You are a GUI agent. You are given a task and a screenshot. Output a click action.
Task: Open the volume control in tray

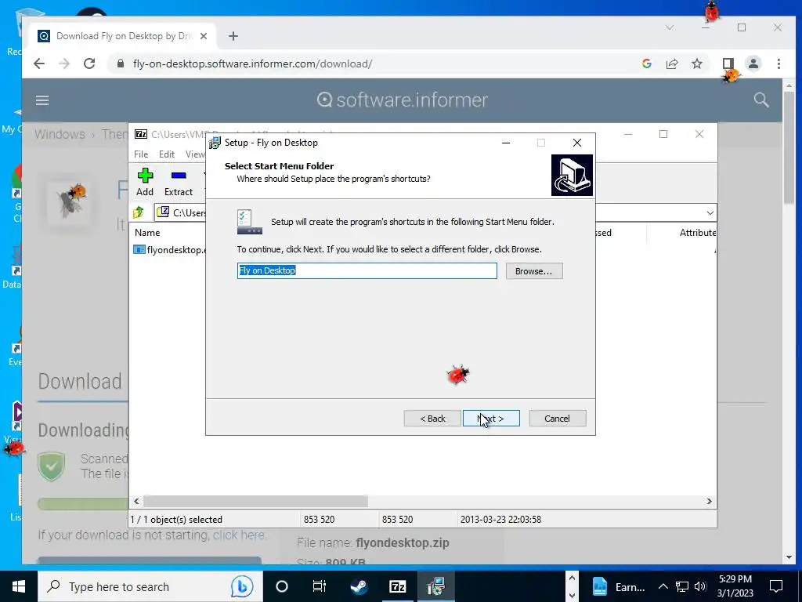point(700,586)
